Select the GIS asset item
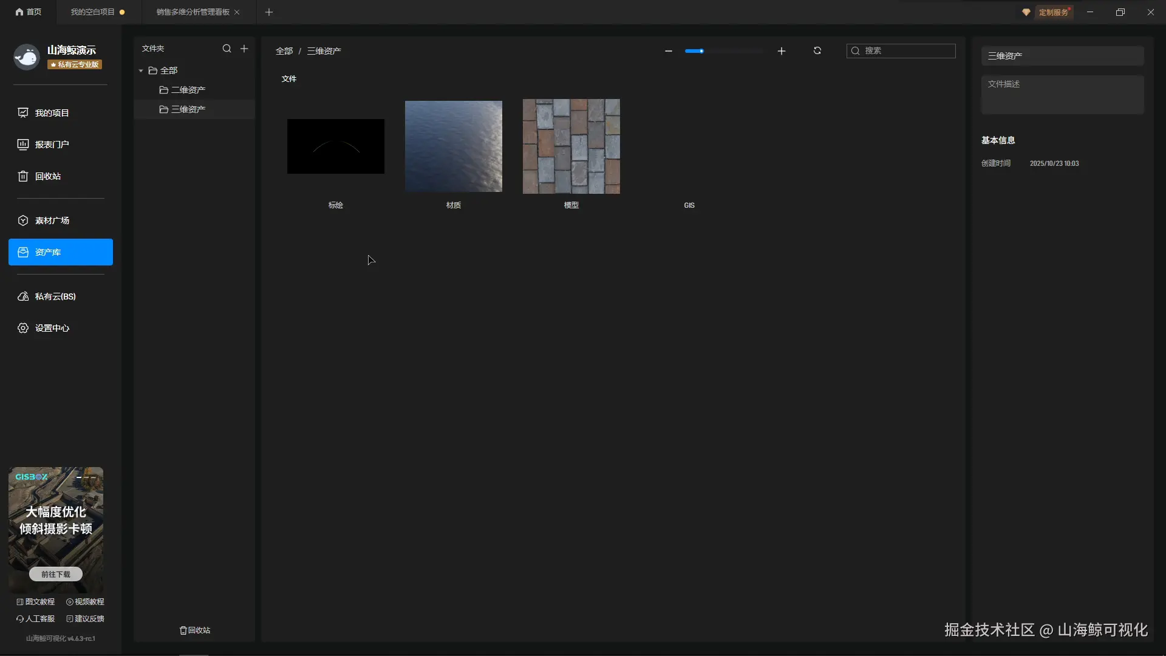Image resolution: width=1166 pixels, height=656 pixels. pyautogui.click(x=689, y=205)
